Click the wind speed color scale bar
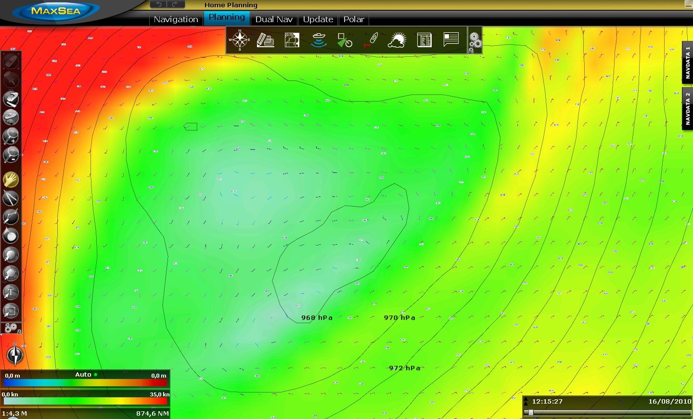This screenshot has width=693, height=419. click(x=85, y=401)
